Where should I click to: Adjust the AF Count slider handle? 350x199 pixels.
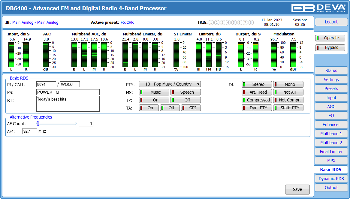pos(38,123)
